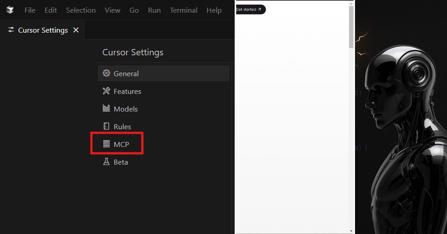This screenshot has height=234, width=447.
Task: Open the Selection menu
Action: 81,10
